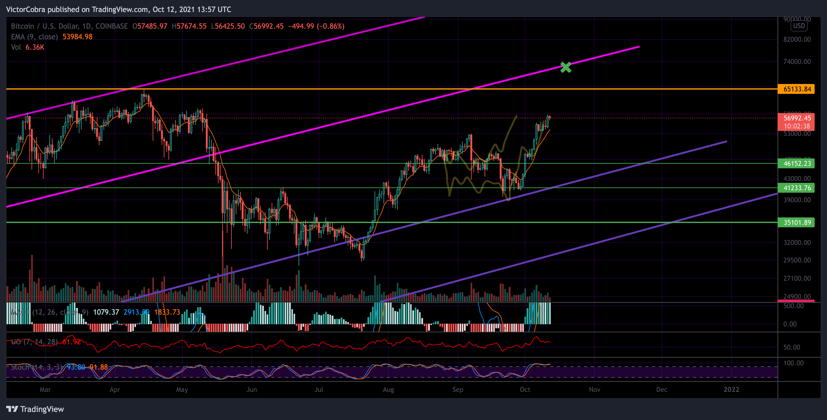
Task: Click the Apr label on time axis
Action: click(x=115, y=389)
